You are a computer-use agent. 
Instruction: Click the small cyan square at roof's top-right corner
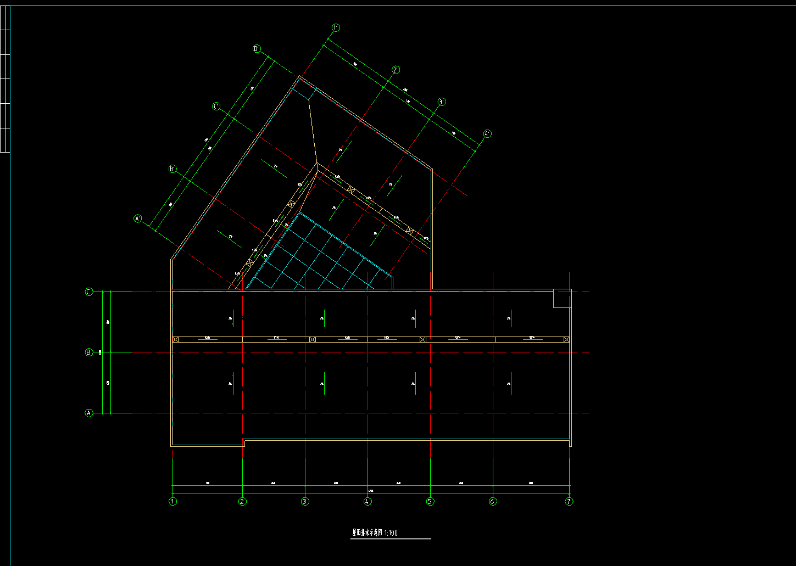point(562,299)
